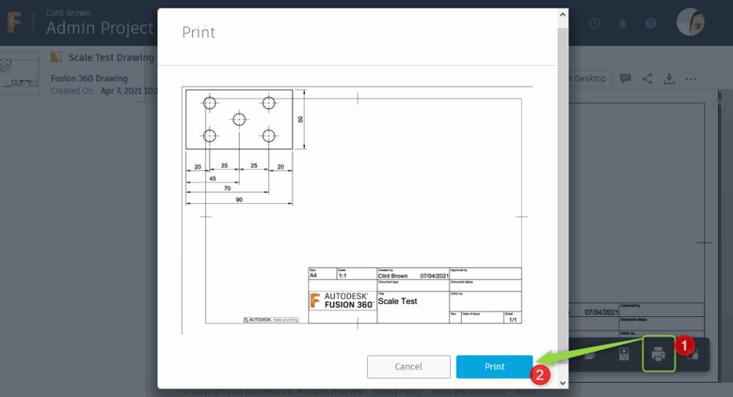Image resolution: width=733 pixels, height=397 pixels.
Task: Click the share icon
Action: [647, 79]
